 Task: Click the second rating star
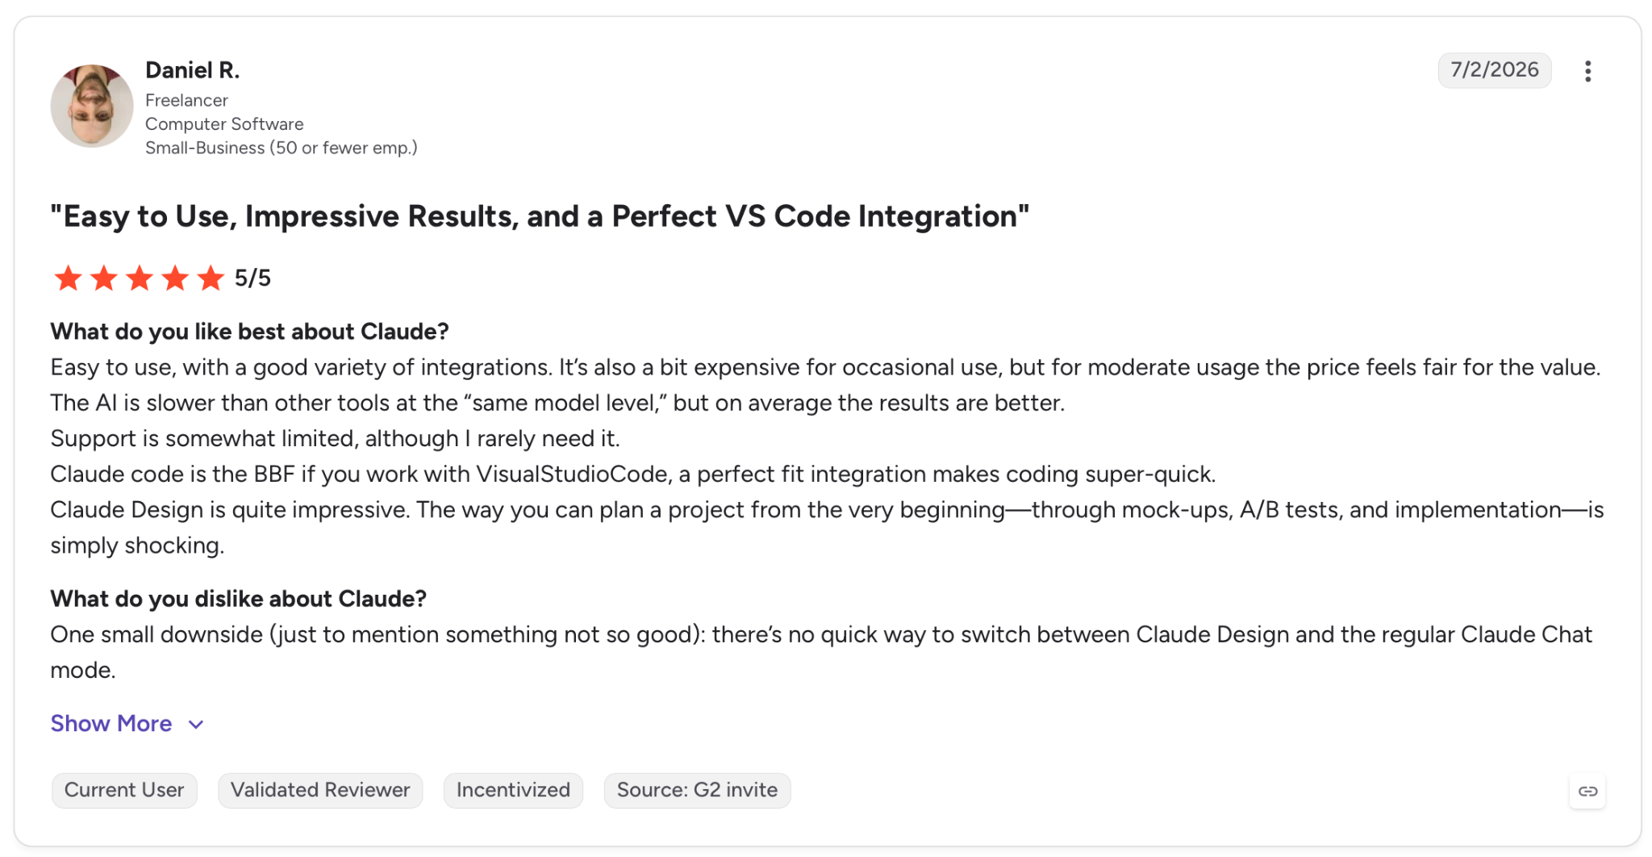tap(103, 278)
